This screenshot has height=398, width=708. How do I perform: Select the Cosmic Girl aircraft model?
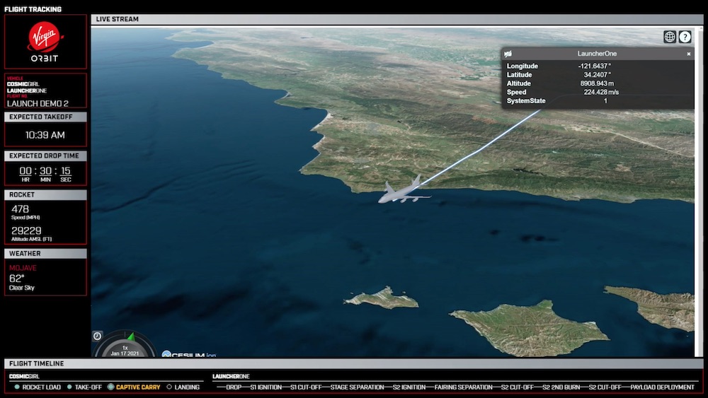point(404,189)
